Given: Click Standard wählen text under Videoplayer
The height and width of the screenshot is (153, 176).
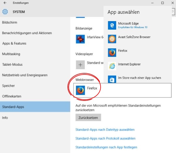Looking at the screenshot, I should point(95,63).
